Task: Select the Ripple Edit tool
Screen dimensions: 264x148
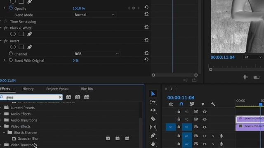Action: click(x=153, y=110)
